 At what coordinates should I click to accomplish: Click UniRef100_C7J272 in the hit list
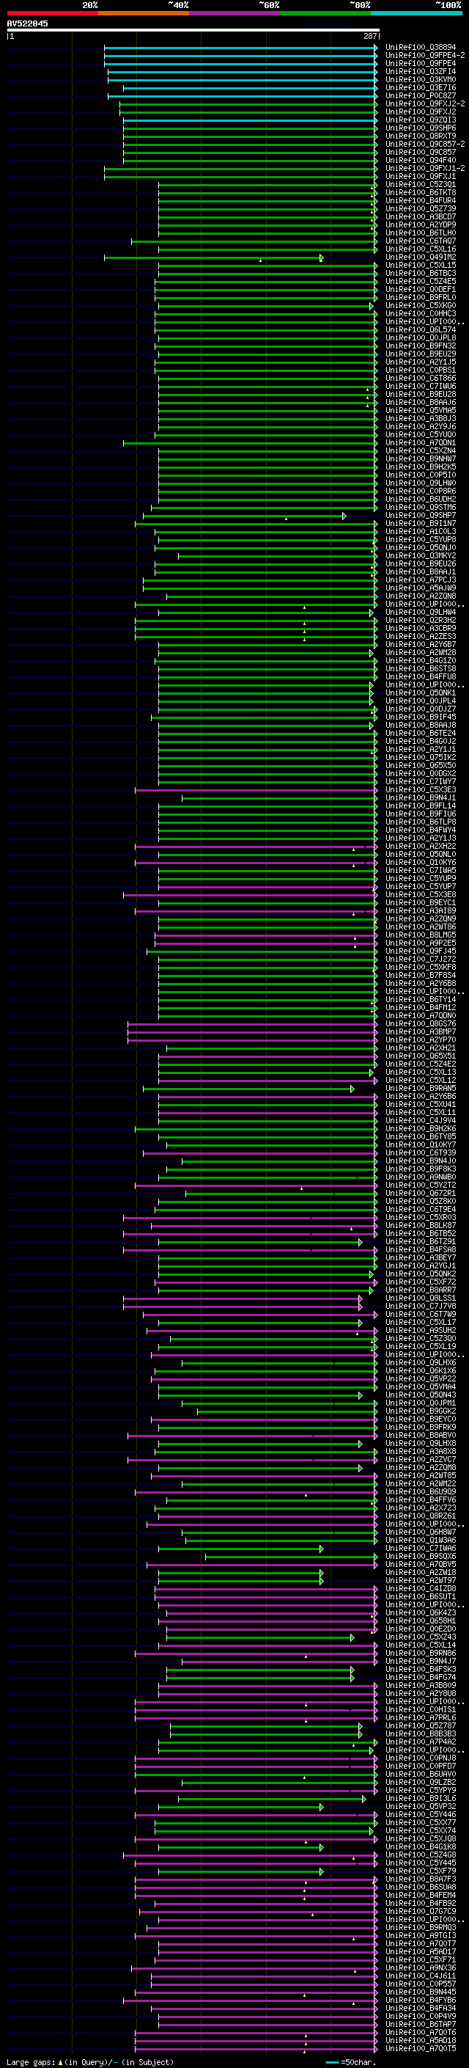[420, 960]
